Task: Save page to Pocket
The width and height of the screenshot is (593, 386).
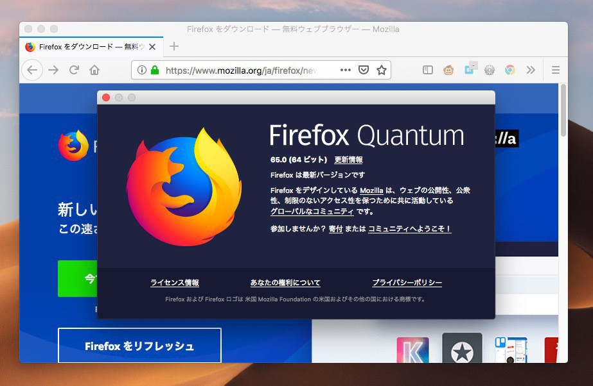Action: click(364, 70)
